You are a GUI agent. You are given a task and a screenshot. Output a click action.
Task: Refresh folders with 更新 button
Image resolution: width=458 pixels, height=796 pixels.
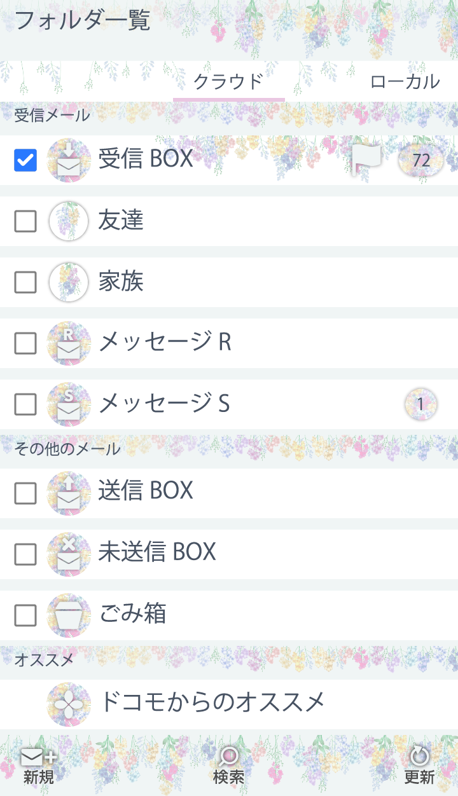point(419,765)
